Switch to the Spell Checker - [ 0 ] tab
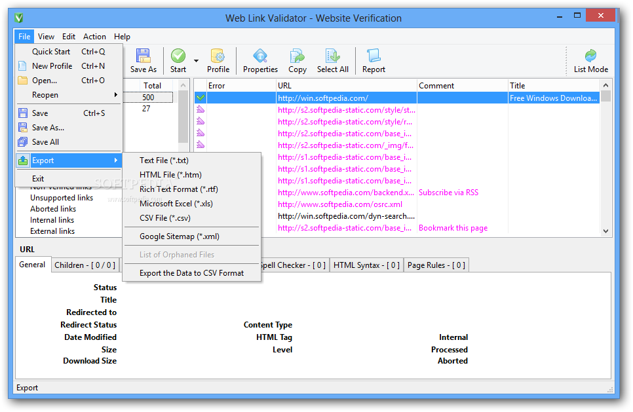633x412 pixels. tap(294, 265)
